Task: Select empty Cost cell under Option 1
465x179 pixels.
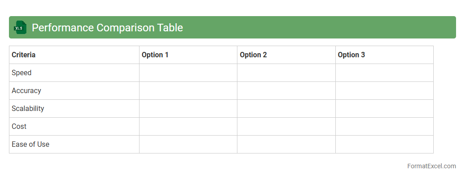Action: (188, 127)
